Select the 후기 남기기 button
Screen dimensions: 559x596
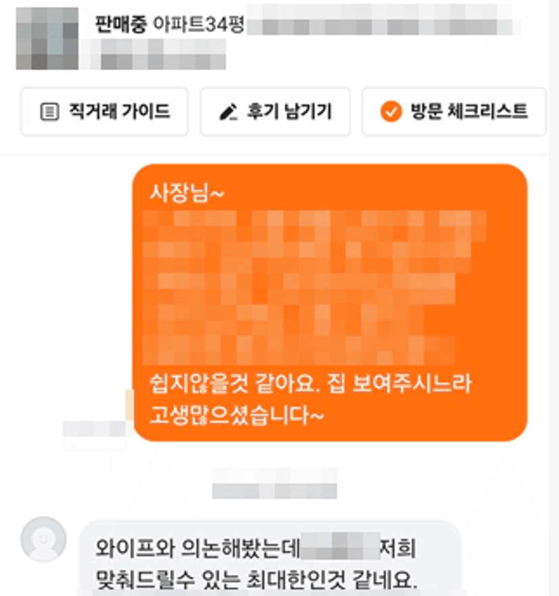click(x=275, y=112)
